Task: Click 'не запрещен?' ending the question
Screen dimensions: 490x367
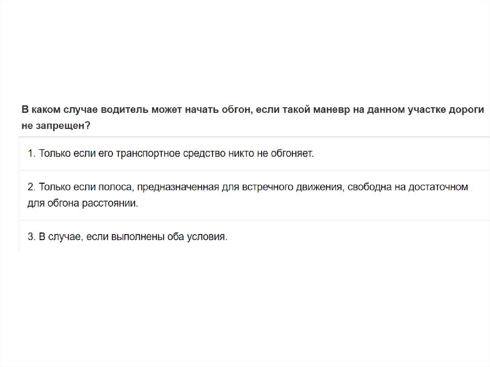Action: (x=56, y=125)
